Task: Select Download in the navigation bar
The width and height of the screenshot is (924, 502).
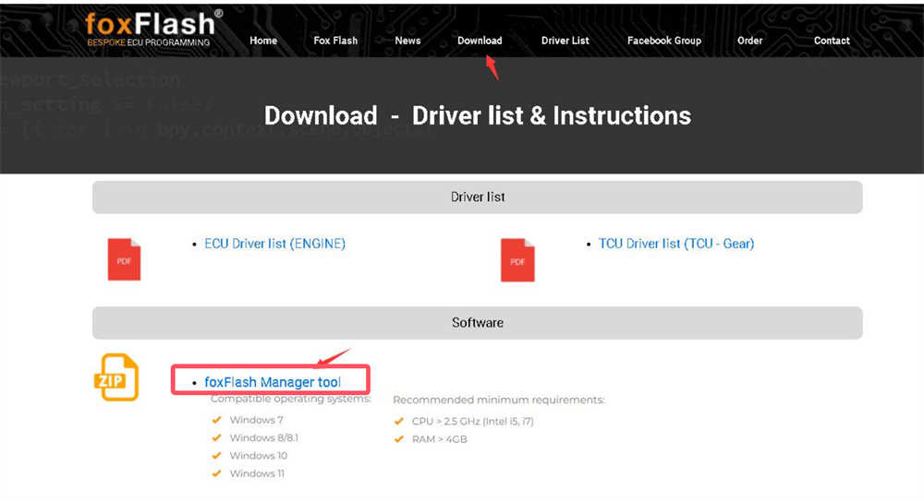Action: coord(480,41)
